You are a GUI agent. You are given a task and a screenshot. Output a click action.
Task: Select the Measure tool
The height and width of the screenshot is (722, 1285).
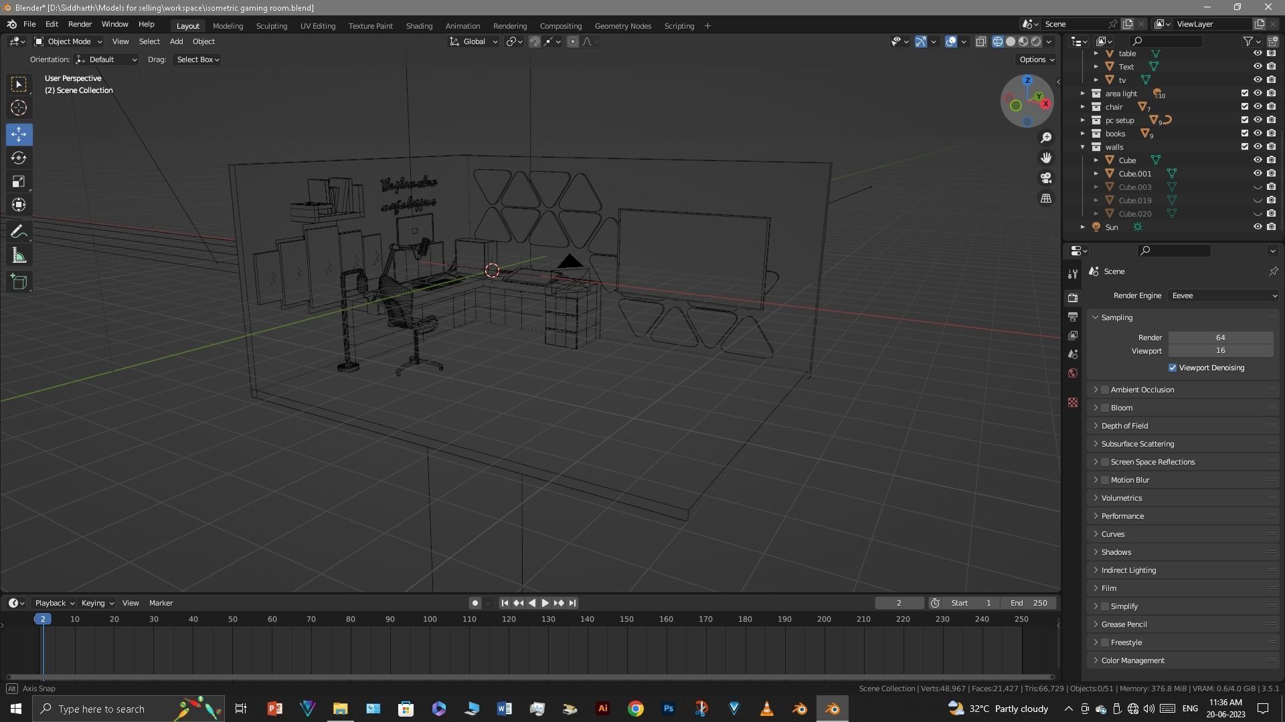19,255
